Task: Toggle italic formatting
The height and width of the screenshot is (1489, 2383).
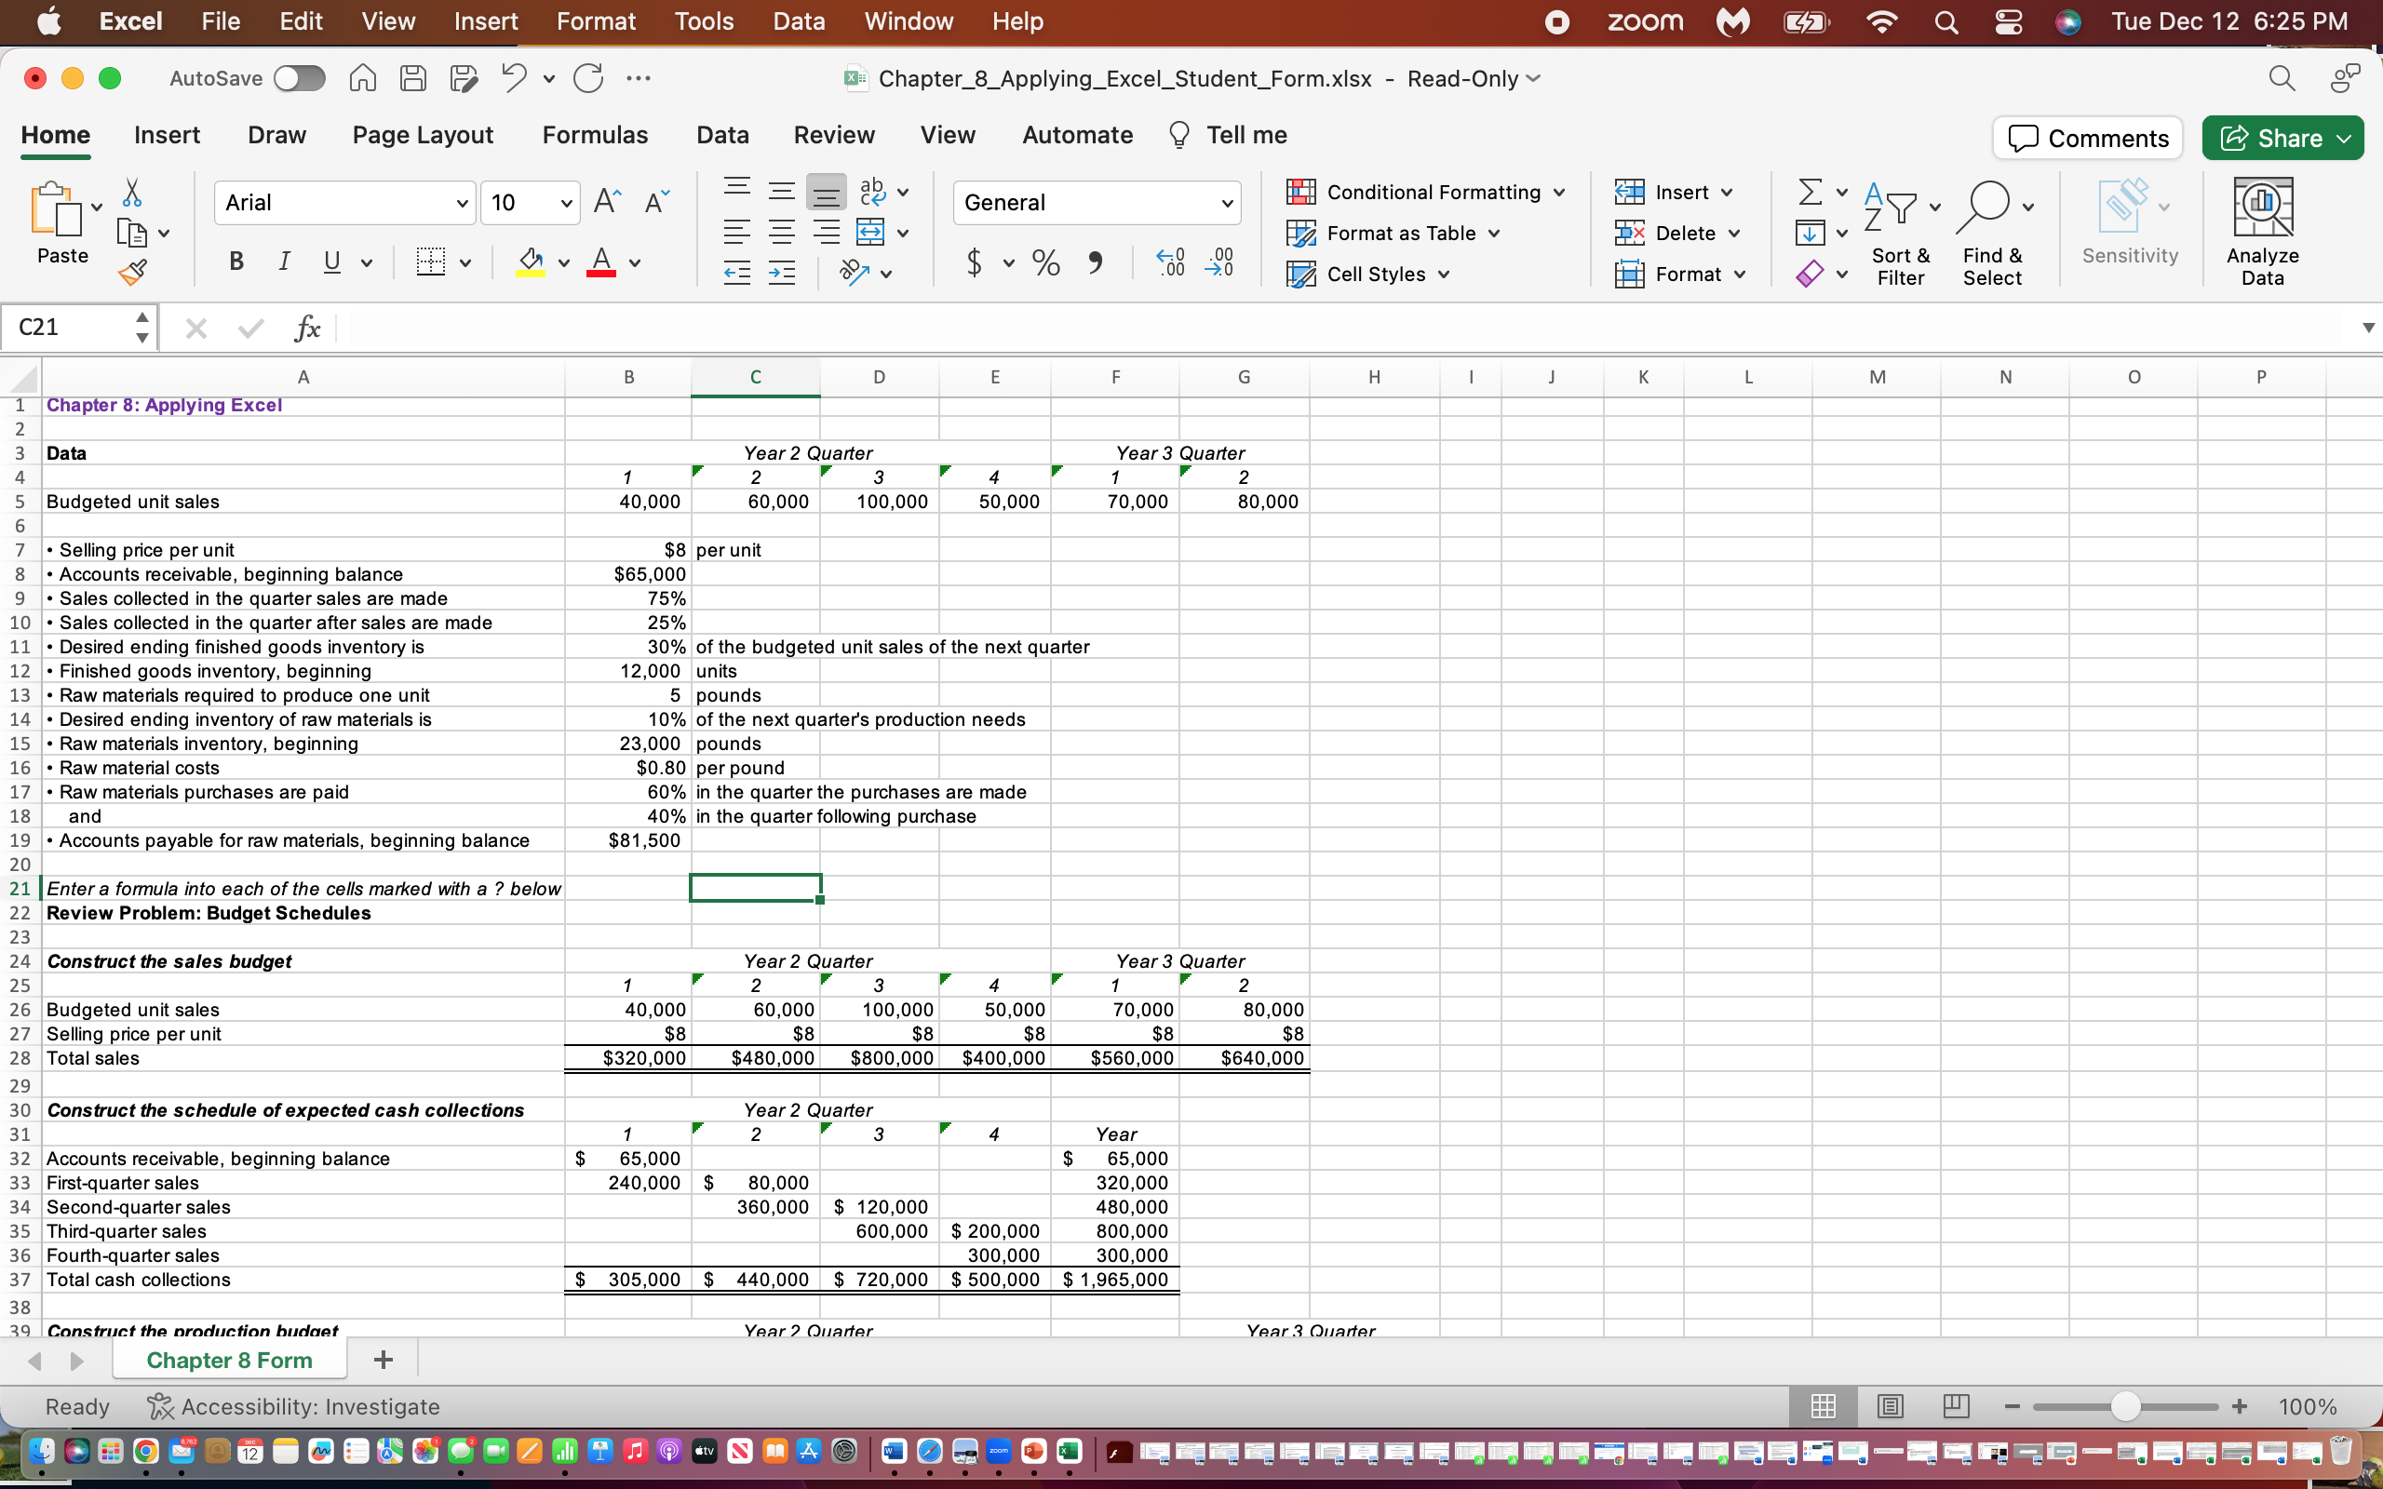Action: [x=284, y=261]
